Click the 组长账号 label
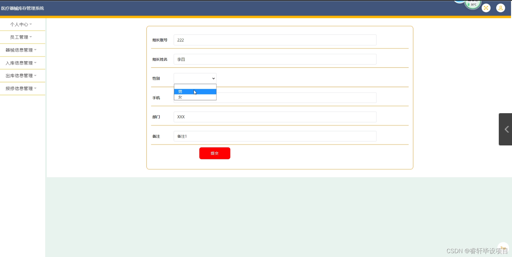 [160, 40]
